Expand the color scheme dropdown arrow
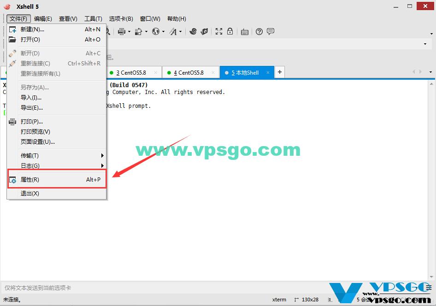Image resolution: width=436 pixels, height=306 pixels. pos(146,32)
